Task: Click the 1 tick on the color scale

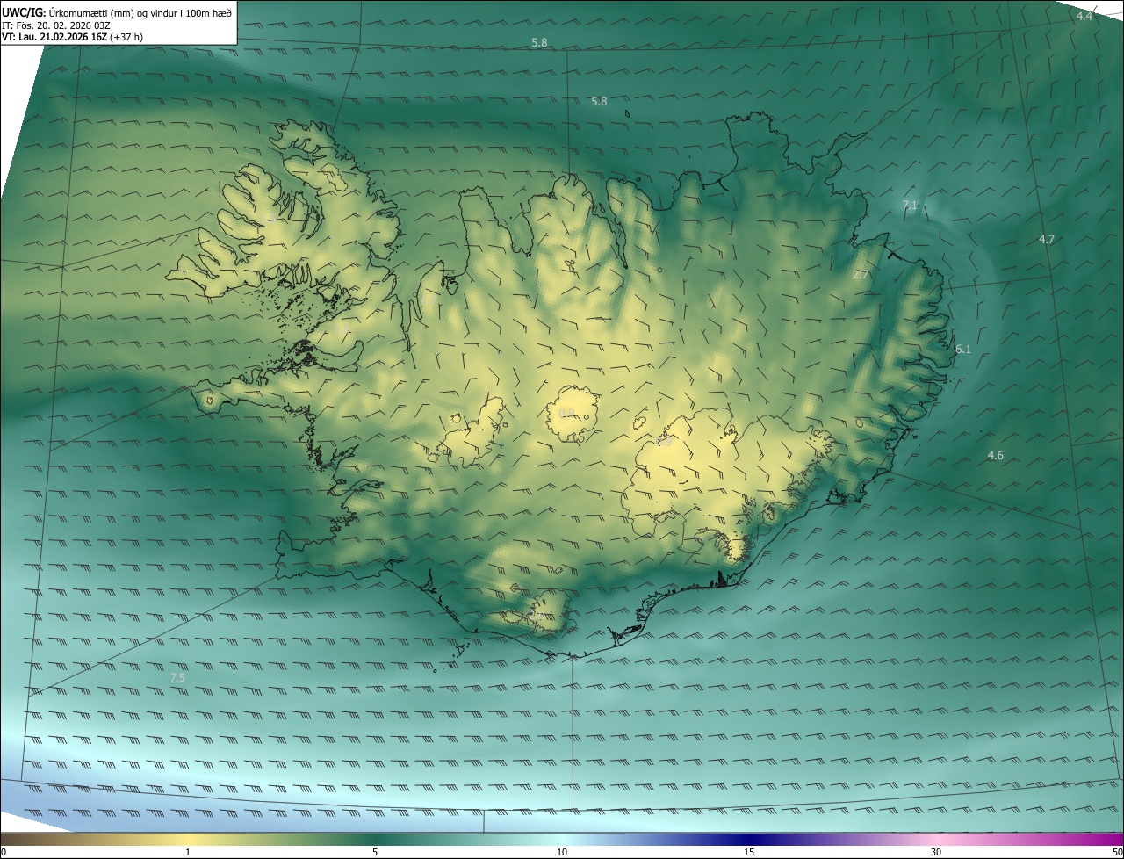Action: (188, 852)
